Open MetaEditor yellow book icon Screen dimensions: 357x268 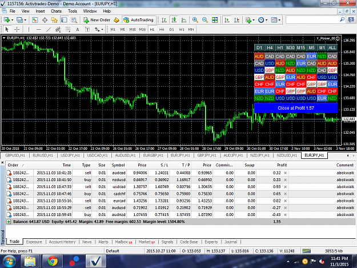coord(117,20)
